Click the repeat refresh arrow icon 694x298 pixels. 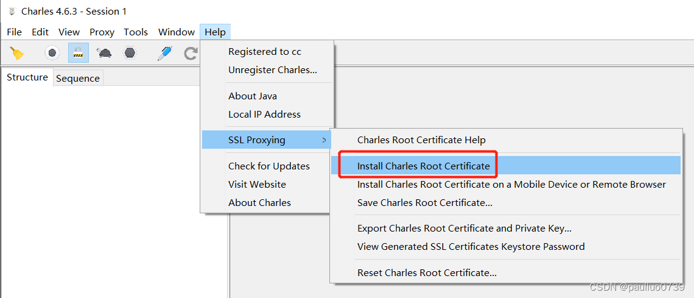191,54
